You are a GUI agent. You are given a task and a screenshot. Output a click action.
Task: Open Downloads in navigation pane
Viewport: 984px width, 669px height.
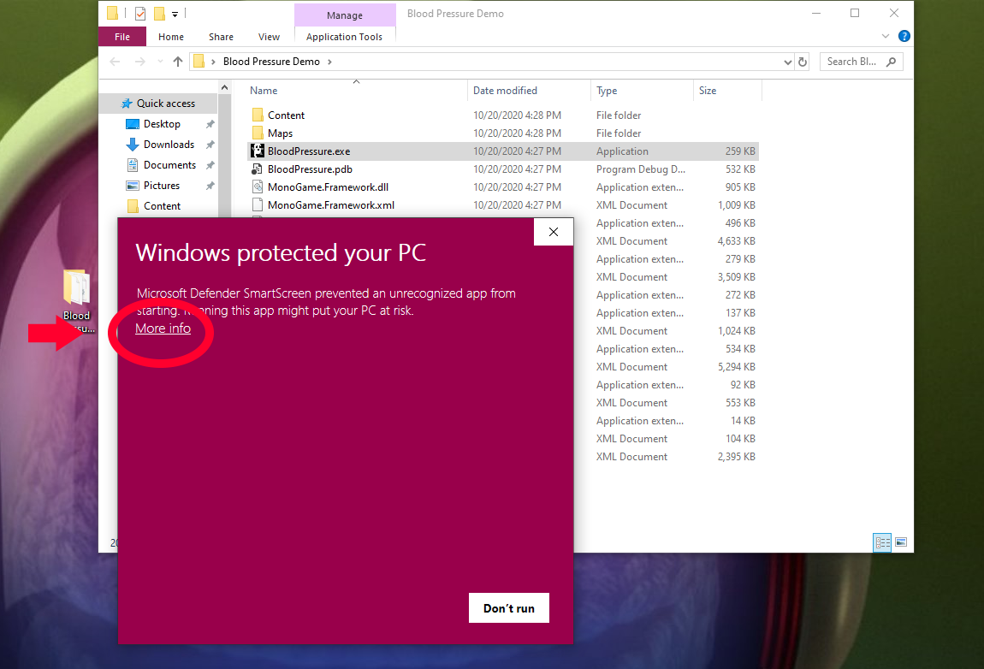click(x=169, y=145)
